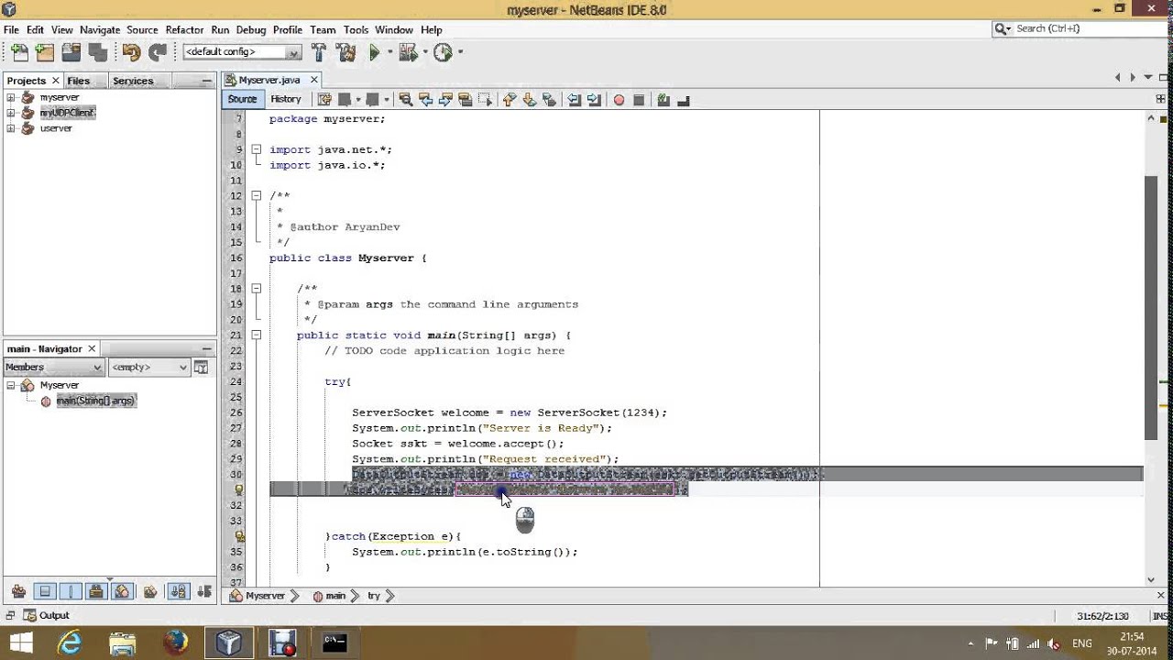Click the Open Project toolbar icon
Viewport: 1173px width, 660px height.
pos(71,52)
